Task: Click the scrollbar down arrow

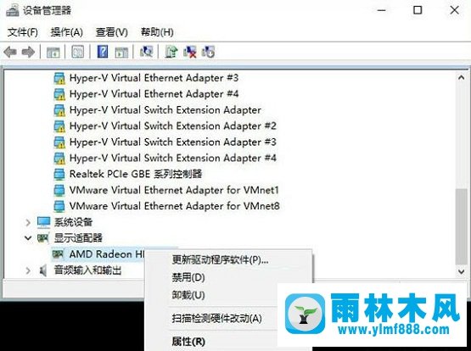Action: pyautogui.click(x=462, y=272)
